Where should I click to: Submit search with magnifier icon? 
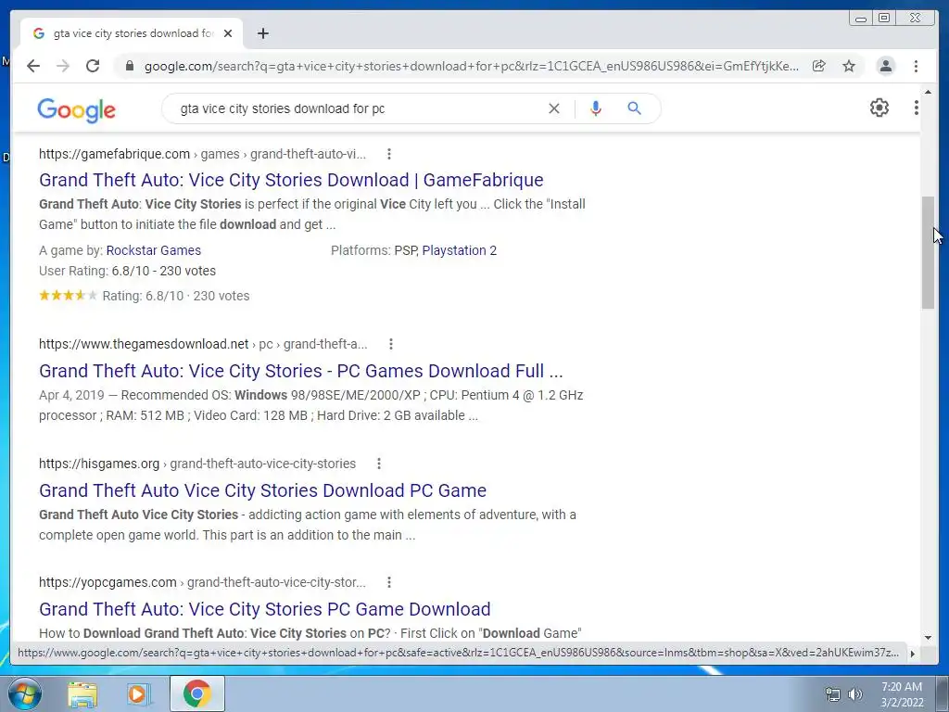[x=634, y=108]
